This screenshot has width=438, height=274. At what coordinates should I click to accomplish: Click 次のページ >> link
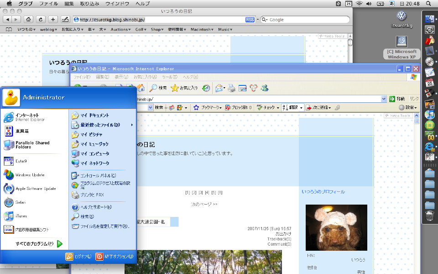point(204,205)
